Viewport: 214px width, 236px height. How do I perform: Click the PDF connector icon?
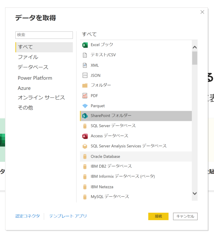click(x=85, y=96)
